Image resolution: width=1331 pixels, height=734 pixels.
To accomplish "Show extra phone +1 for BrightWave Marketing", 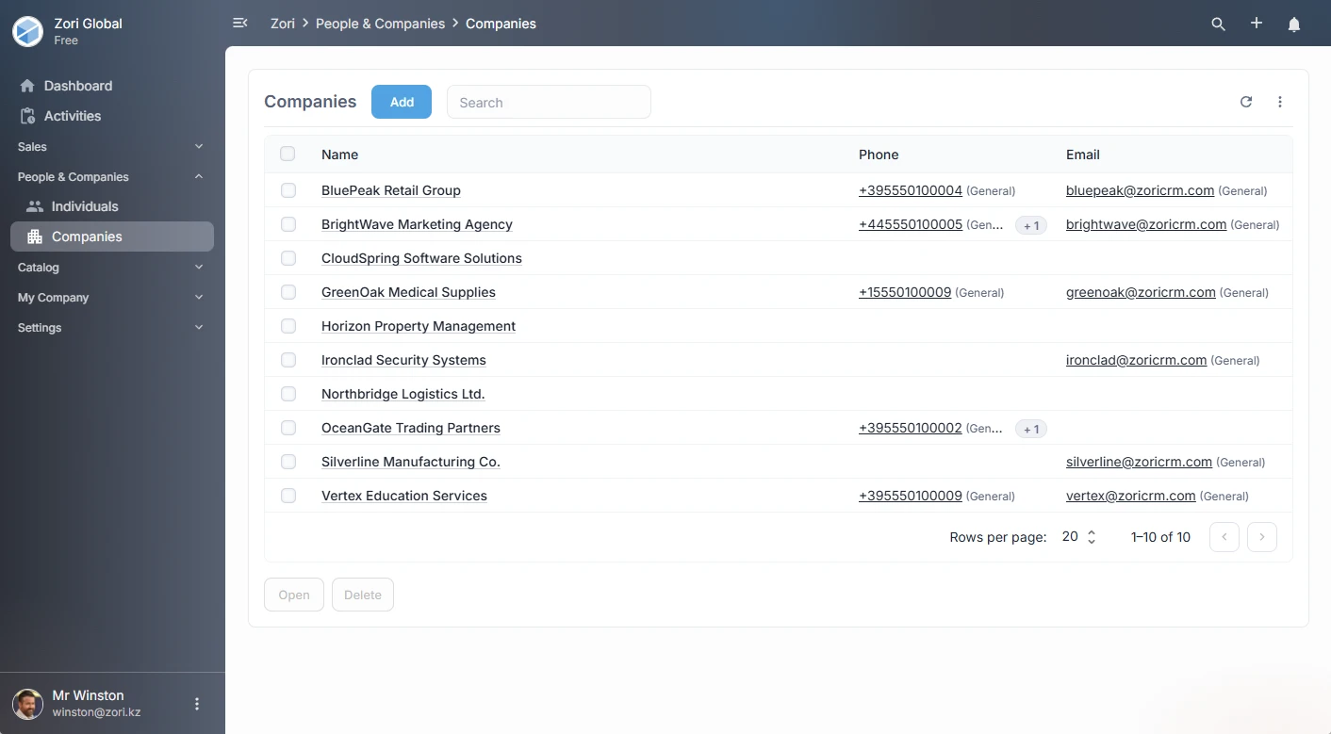I will click(x=1031, y=225).
